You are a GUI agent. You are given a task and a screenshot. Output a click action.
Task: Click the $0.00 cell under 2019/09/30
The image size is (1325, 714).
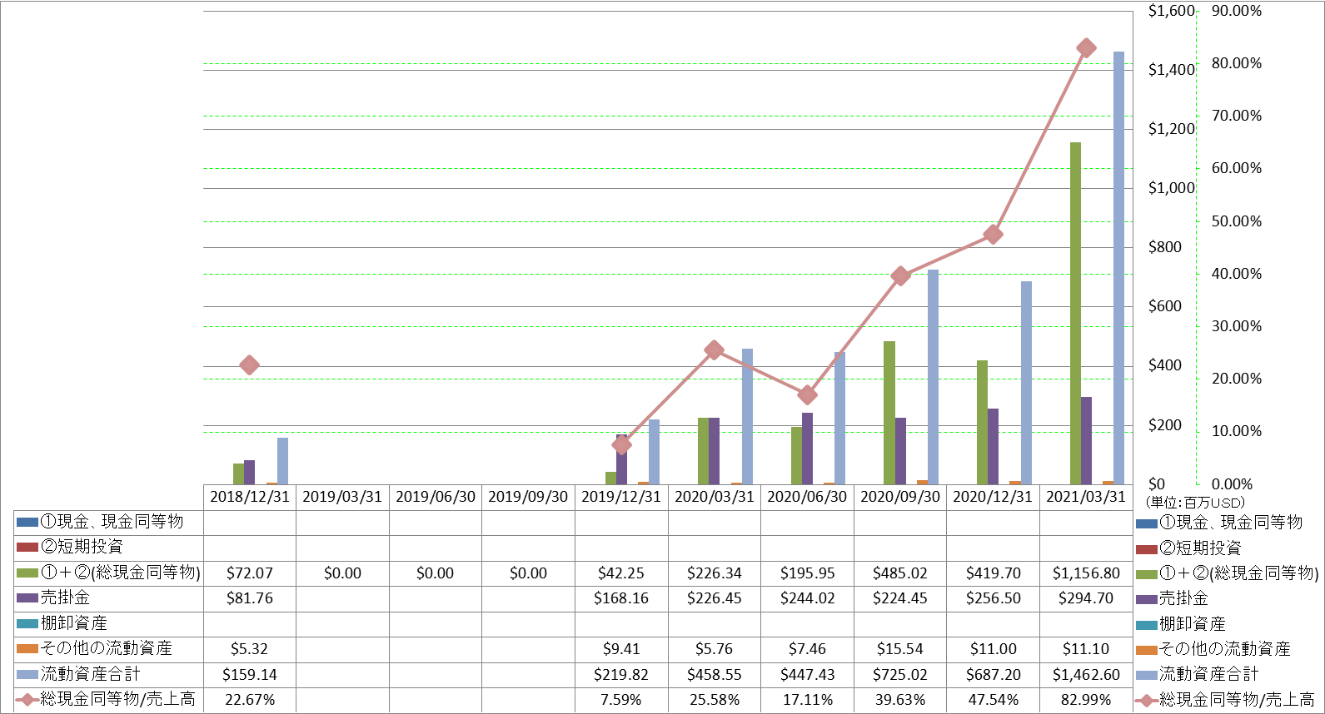[528, 573]
